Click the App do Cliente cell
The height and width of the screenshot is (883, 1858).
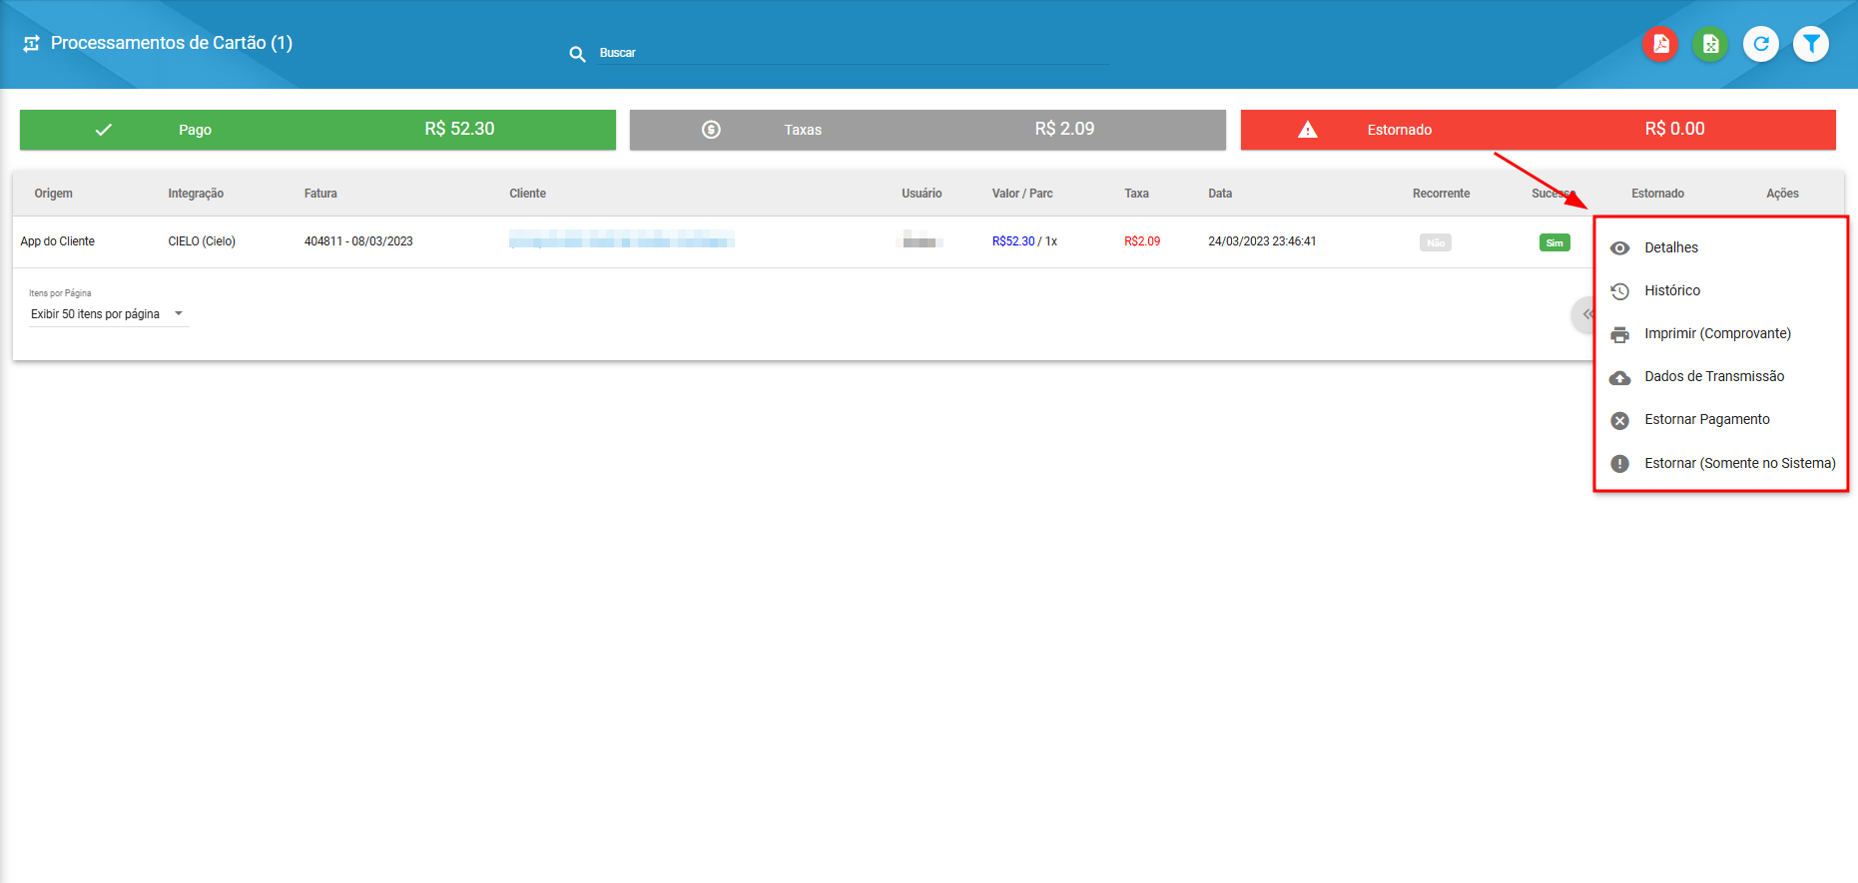point(58,241)
